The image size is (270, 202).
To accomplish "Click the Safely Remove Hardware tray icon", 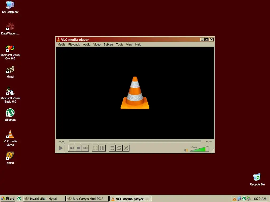I will tap(249, 199).
